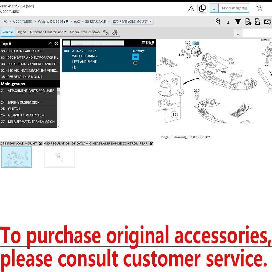This screenshot has width=272, height=272.
Task: Click the 66C breadcrumb link
Action: [x=77, y=21]
